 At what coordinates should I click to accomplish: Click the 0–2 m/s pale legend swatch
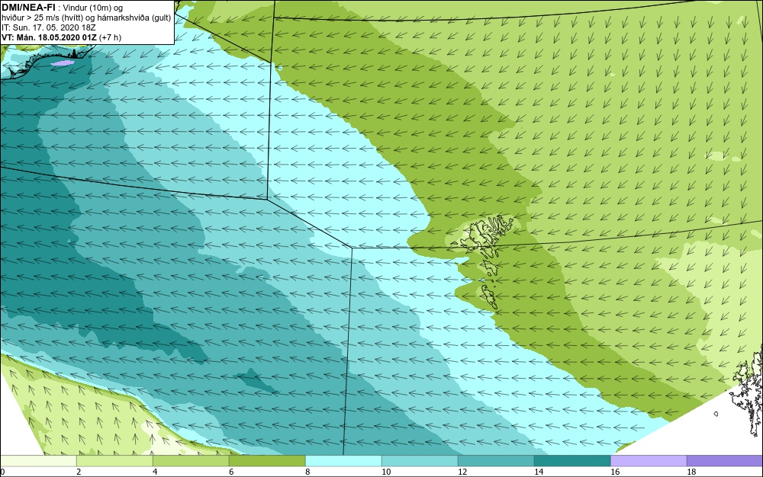[38, 461]
